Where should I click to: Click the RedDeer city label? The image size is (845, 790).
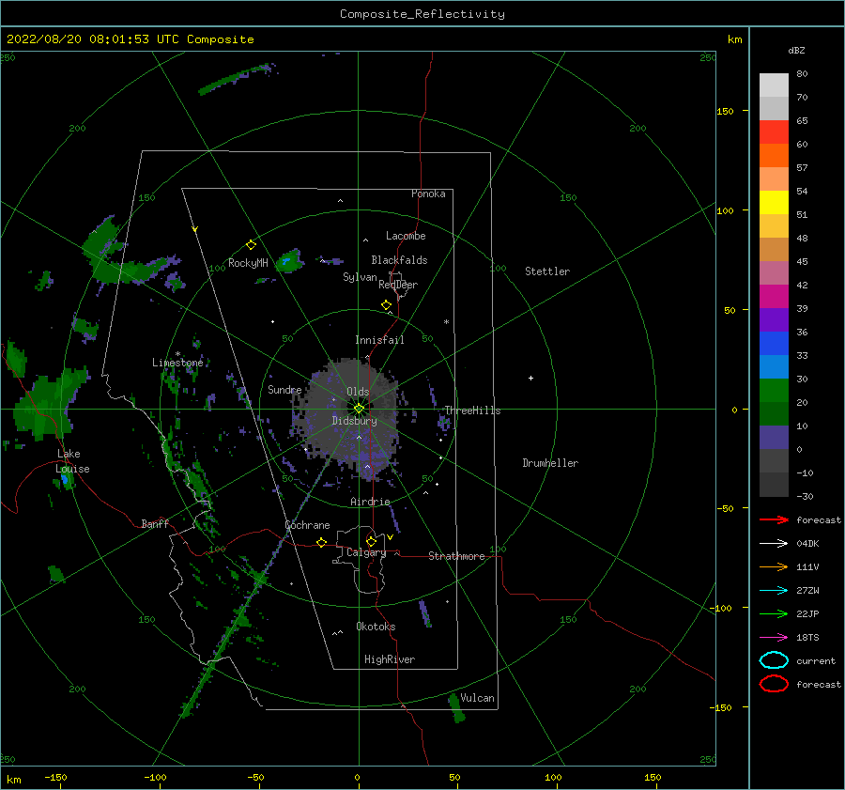coord(398,285)
